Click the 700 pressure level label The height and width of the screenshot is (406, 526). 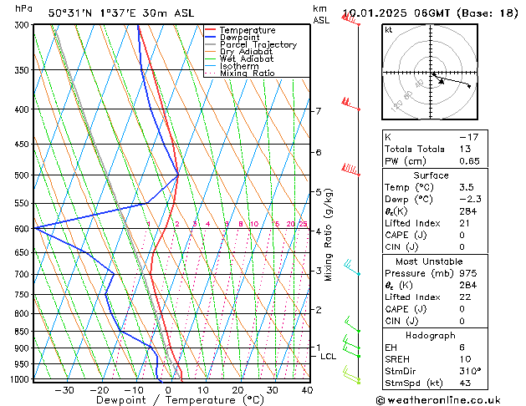pos(23,274)
